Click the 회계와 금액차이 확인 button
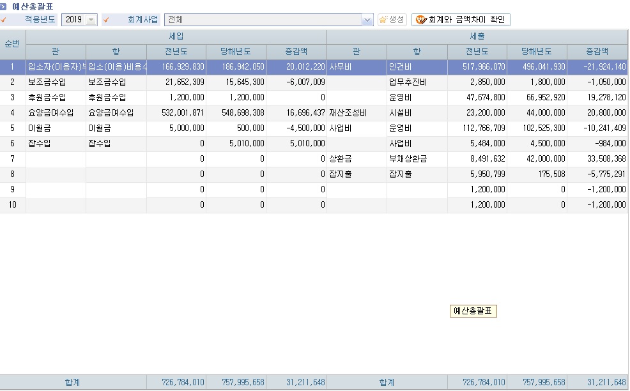This screenshot has width=630, height=391. click(x=461, y=20)
